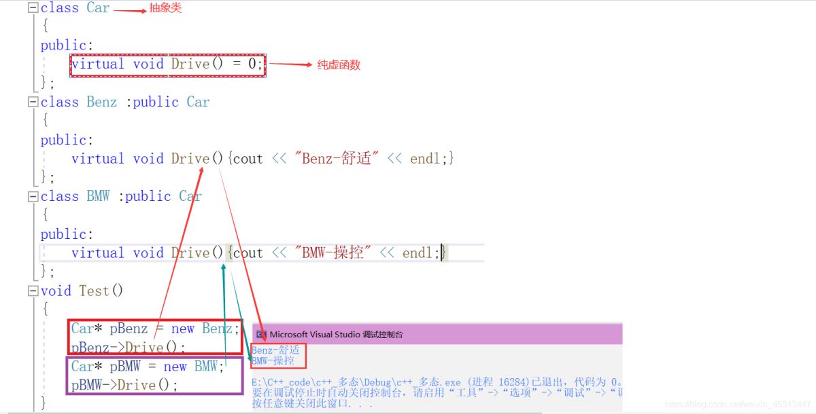Click the console line starting '要在调试停止时自动关闭控制台'
The image size is (816, 414).
[x=437, y=393]
